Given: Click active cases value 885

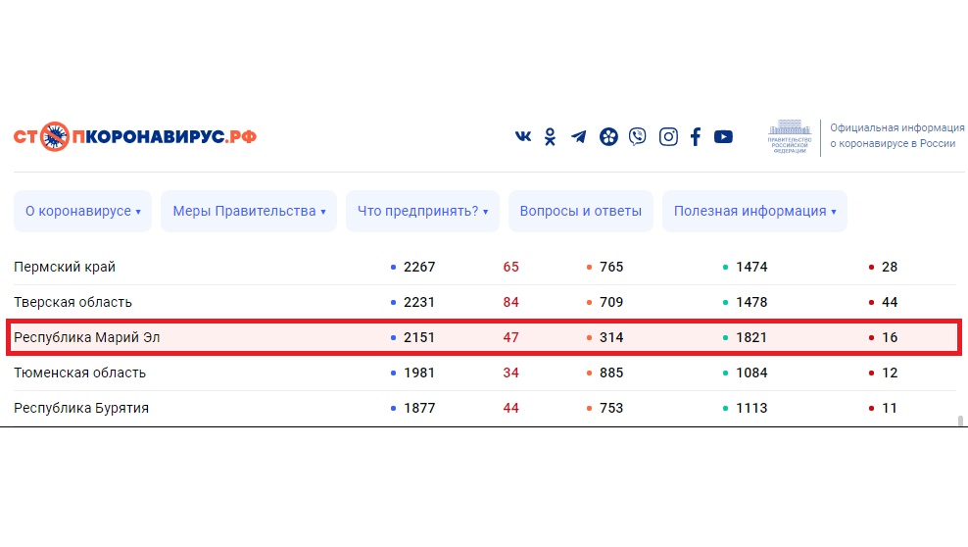Looking at the screenshot, I should coord(611,373).
